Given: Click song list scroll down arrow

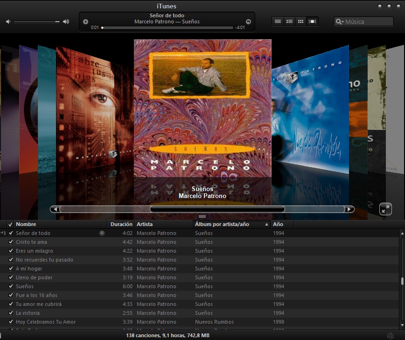Looking at the screenshot, I should 402,325.
